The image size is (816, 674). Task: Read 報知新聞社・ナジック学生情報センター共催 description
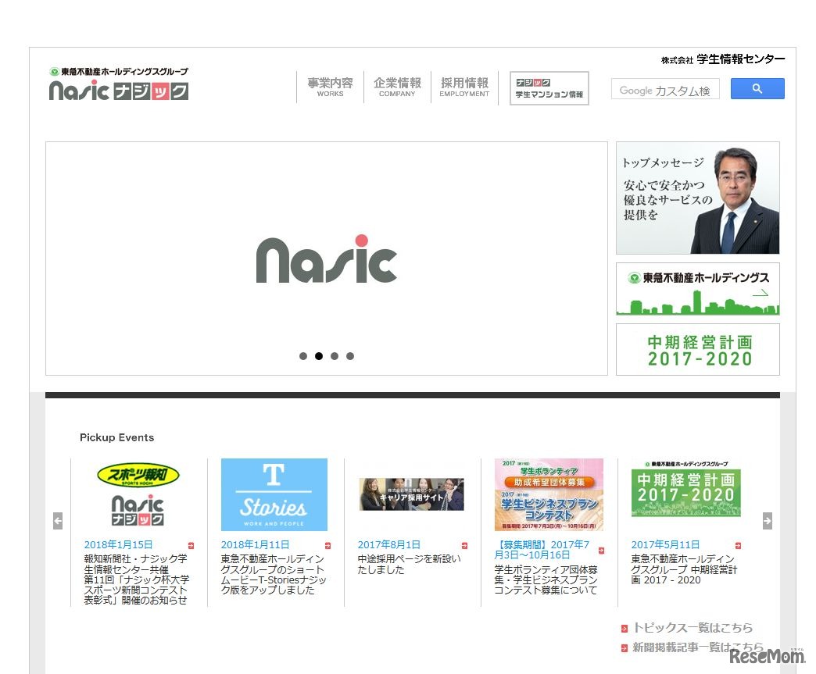(x=136, y=579)
